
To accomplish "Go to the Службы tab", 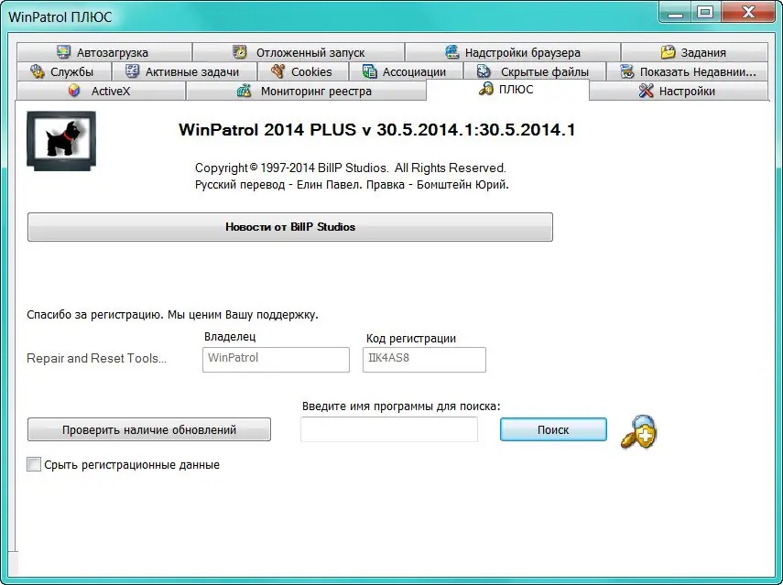I will click(x=63, y=71).
